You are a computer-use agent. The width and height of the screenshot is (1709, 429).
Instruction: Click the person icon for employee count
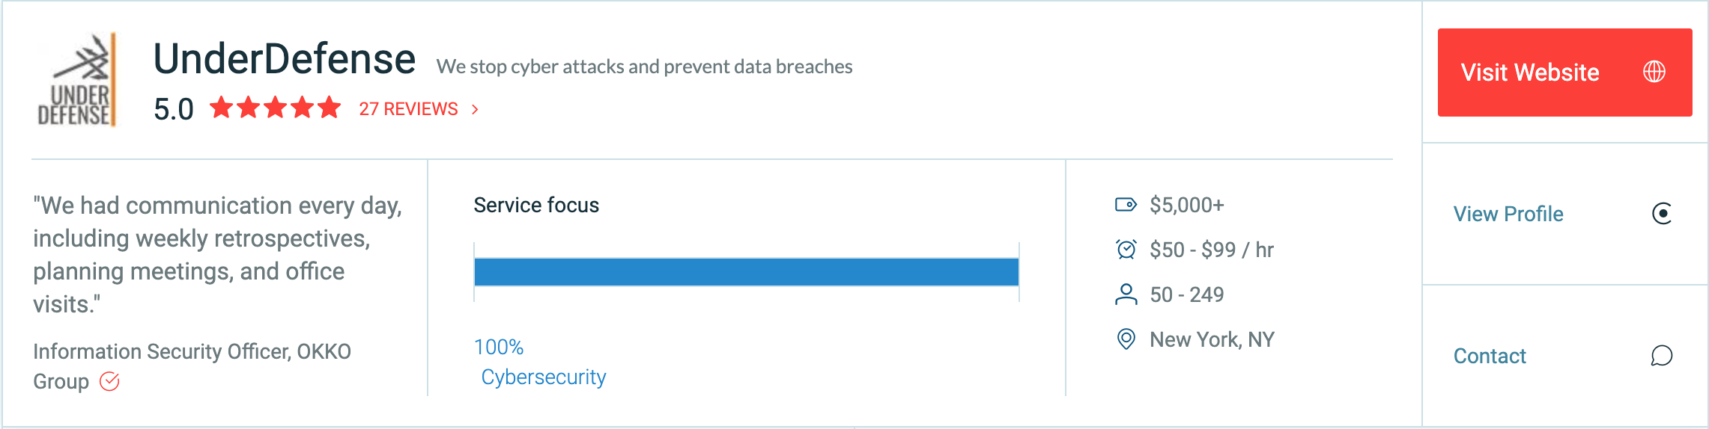[1126, 294]
